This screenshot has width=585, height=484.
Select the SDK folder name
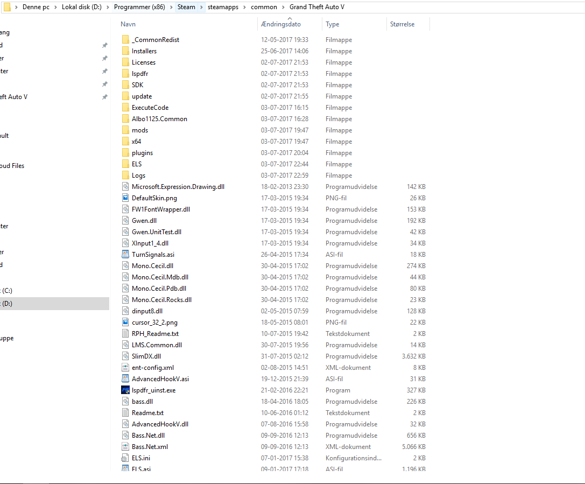(138, 85)
